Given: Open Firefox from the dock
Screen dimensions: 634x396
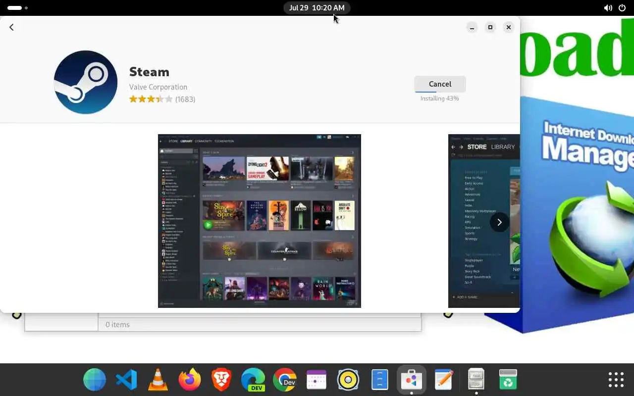Looking at the screenshot, I should [190, 380].
